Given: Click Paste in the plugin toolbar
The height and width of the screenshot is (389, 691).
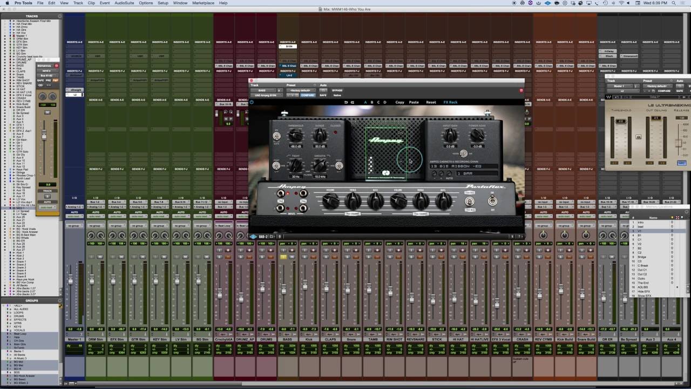Looking at the screenshot, I should point(414,102).
